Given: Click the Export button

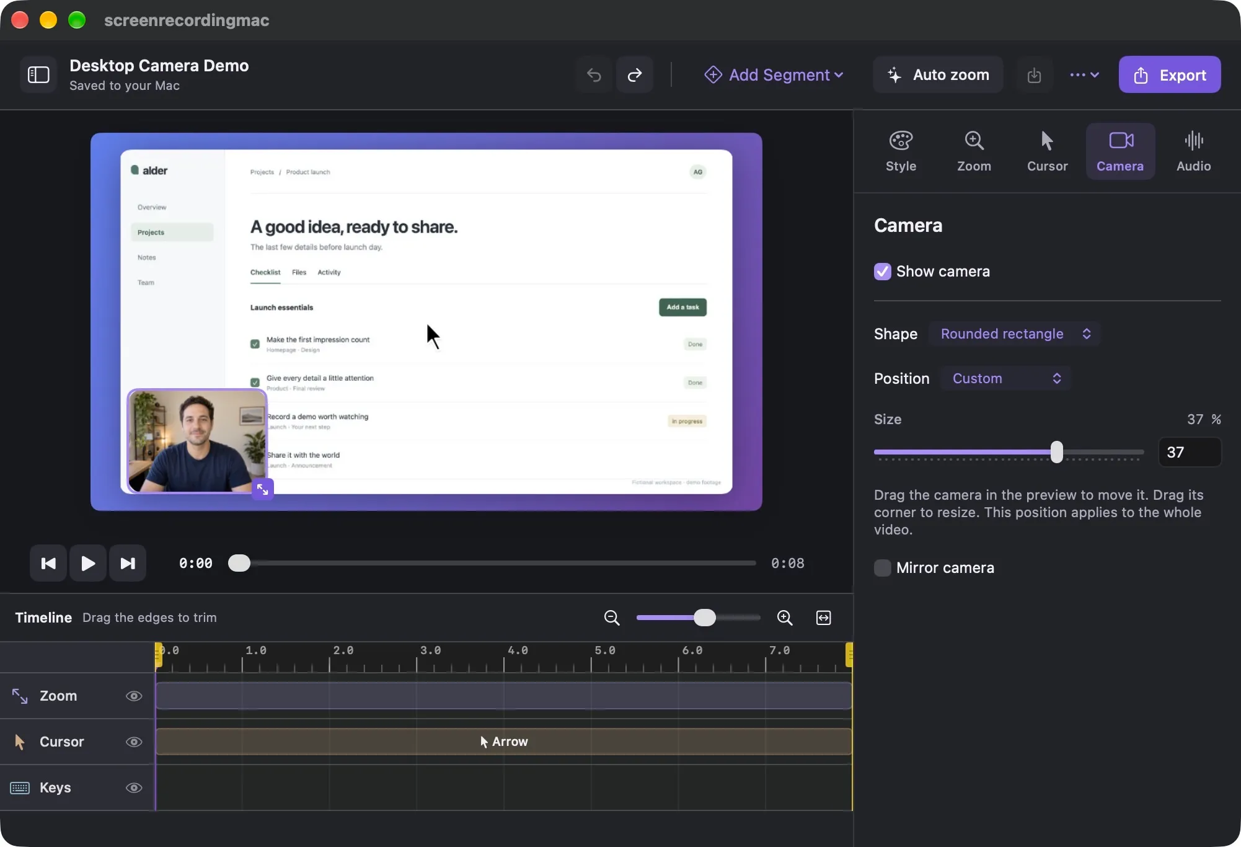Looking at the screenshot, I should (1170, 75).
